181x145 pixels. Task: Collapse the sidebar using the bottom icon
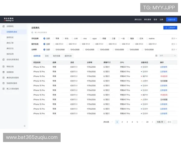(24, 126)
